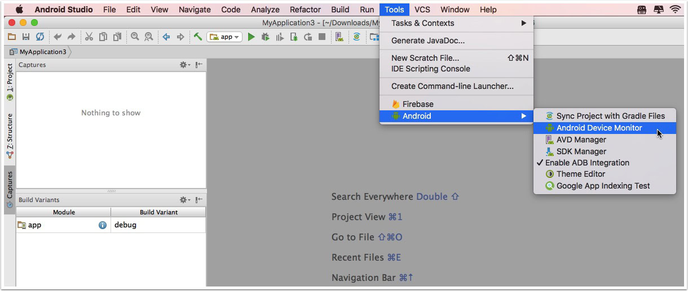Click the Find magnifier icon
Screen dimensions: 688x291
tap(135, 37)
